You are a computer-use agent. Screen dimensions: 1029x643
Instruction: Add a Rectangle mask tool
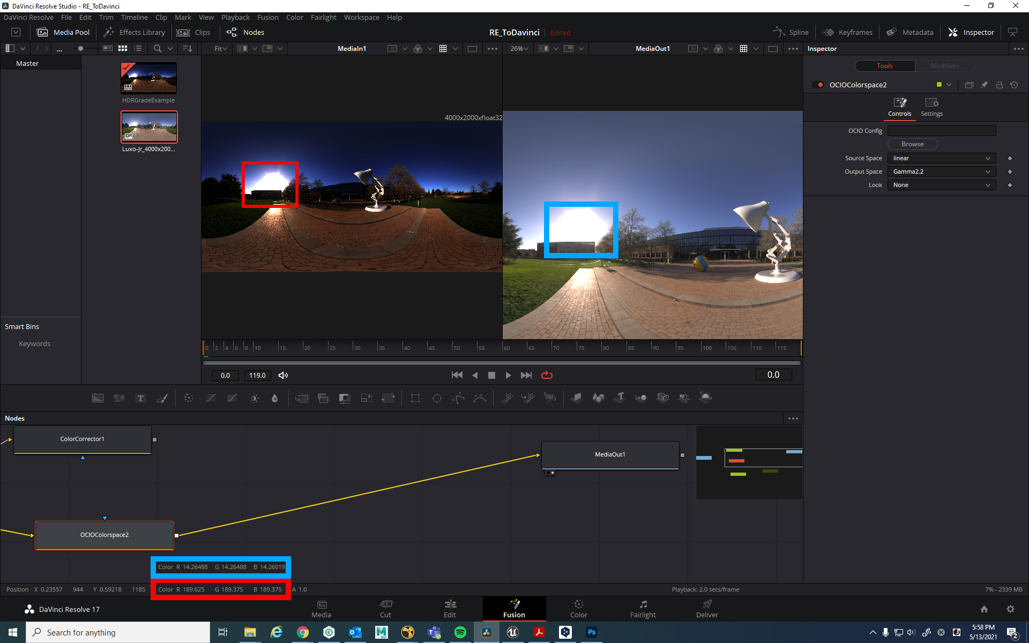coord(415,398)
